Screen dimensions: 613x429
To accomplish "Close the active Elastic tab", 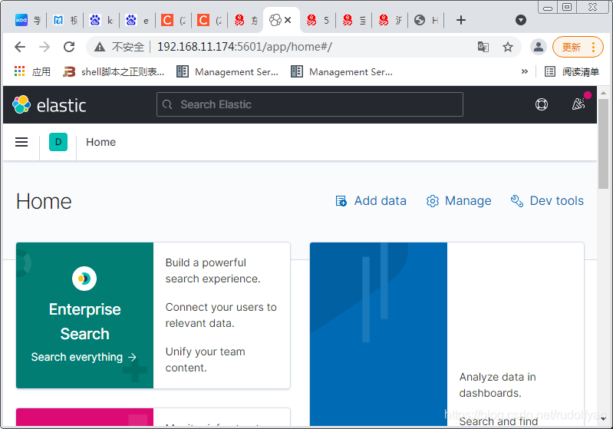I will point(288,20).
